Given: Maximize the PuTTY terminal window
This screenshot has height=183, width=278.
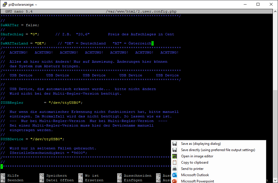Looking at the screenshot, I should (x=258, y=4).
